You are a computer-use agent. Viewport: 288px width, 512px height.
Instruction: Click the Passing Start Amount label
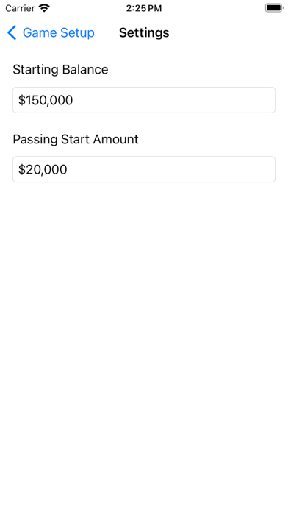click(76, 140)
